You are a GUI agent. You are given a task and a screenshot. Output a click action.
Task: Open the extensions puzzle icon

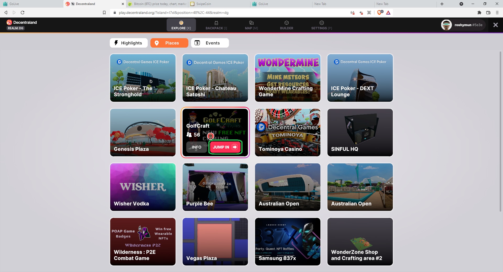(479, 13)
